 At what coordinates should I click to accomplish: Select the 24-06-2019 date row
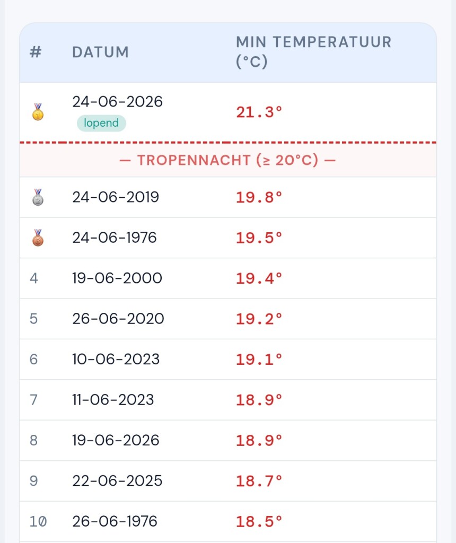pyautogui.click(x=228, y=197)
